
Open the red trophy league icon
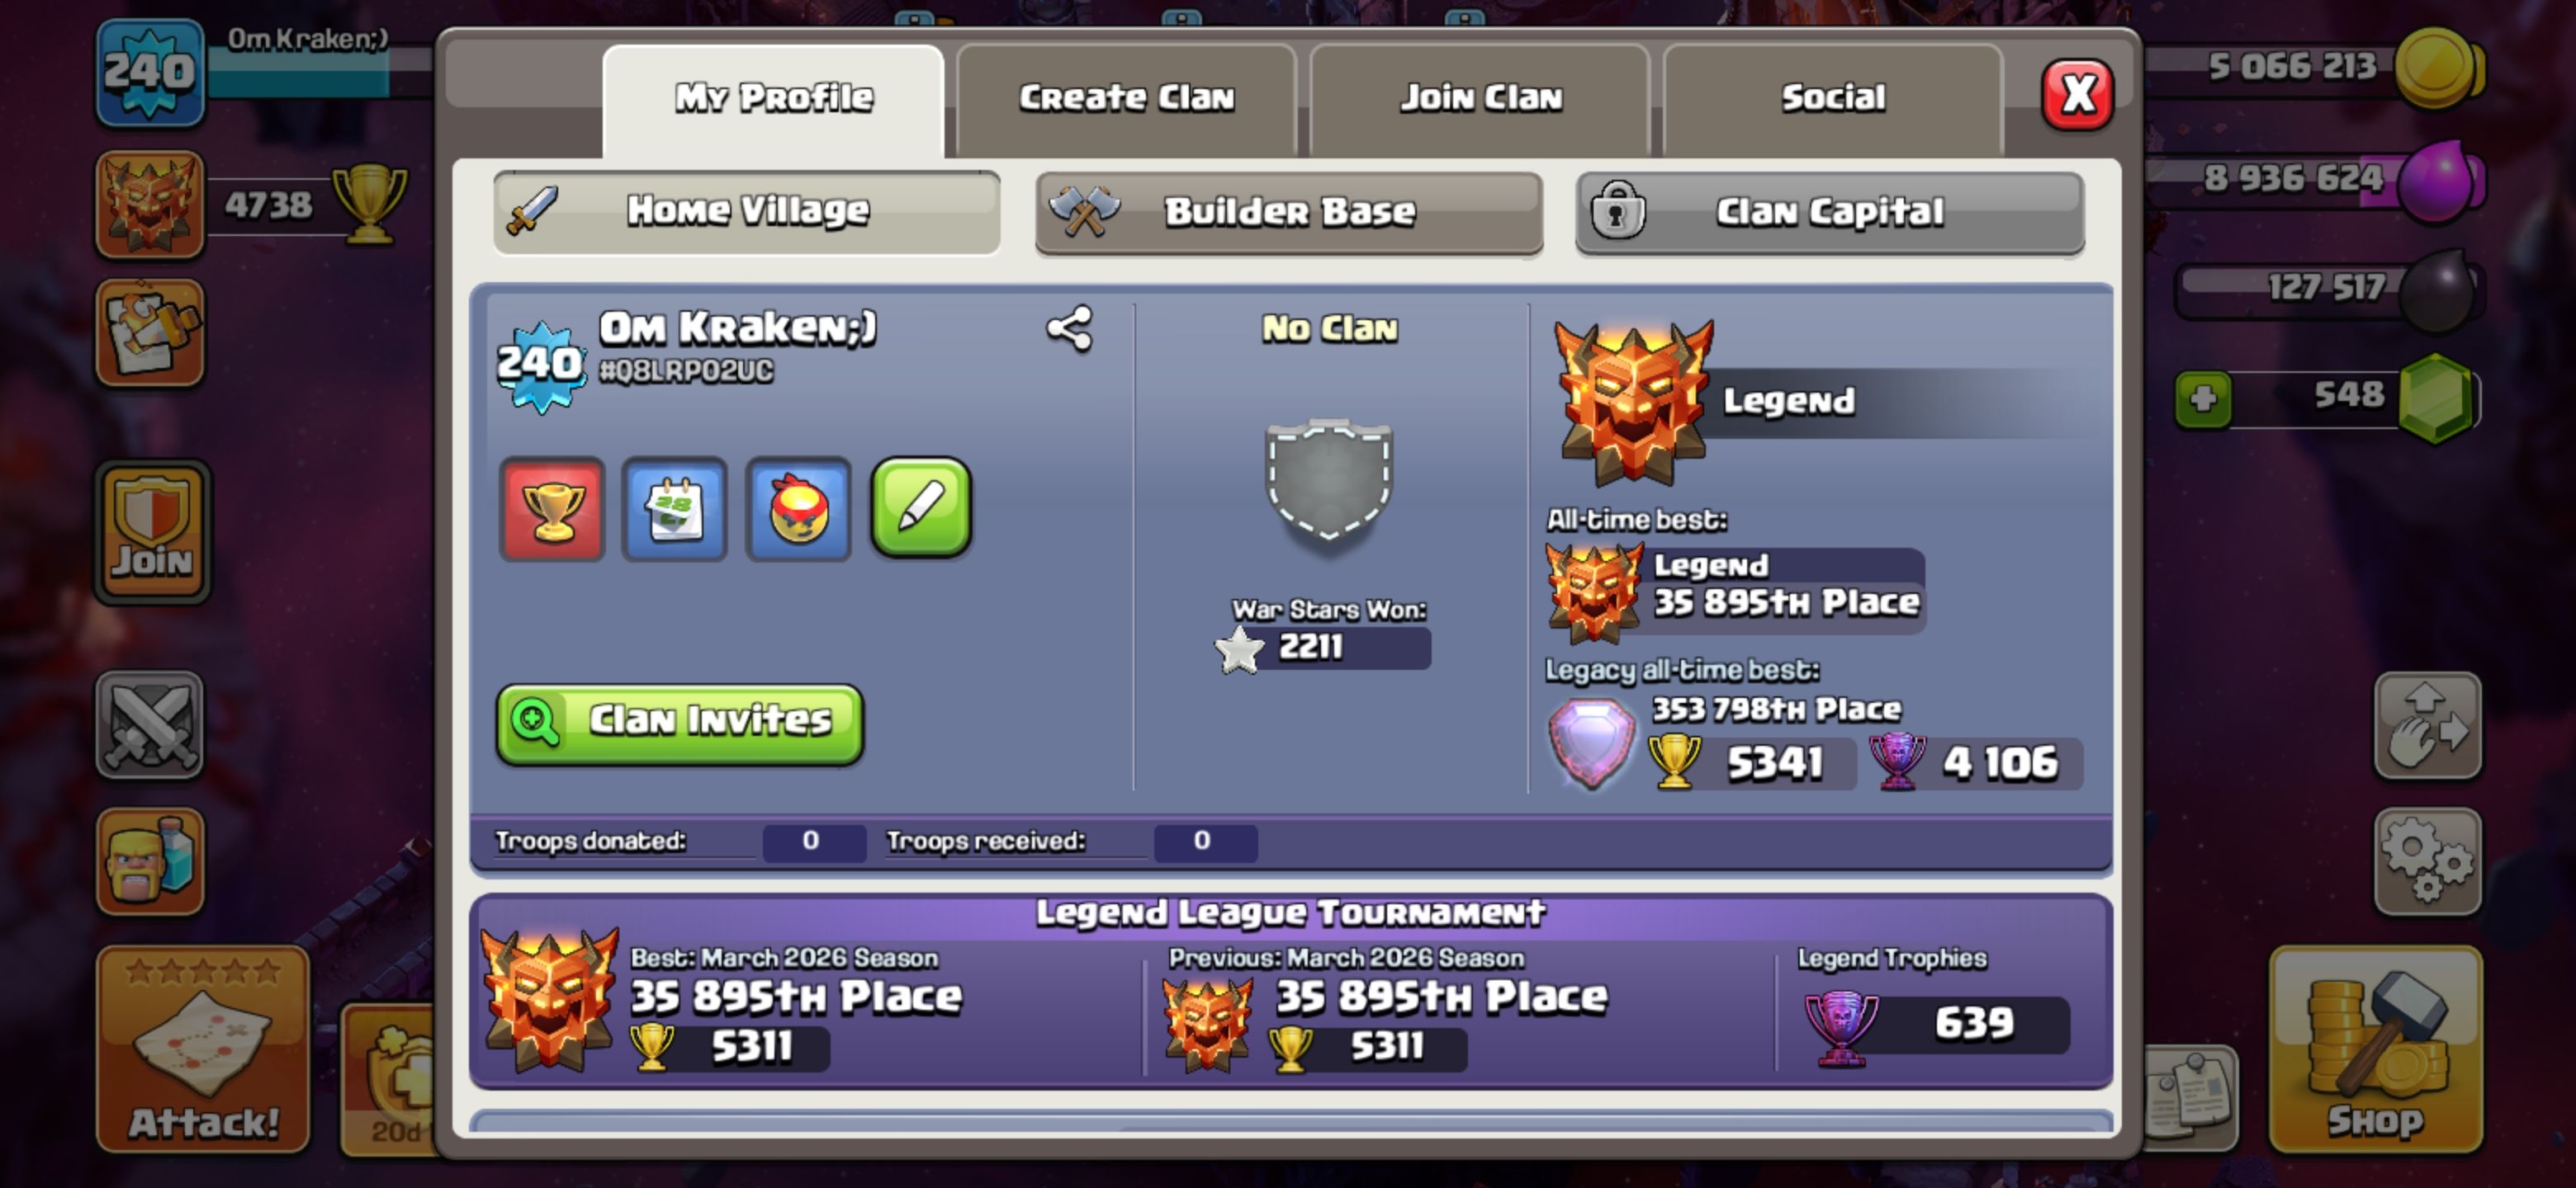[552, 510]
